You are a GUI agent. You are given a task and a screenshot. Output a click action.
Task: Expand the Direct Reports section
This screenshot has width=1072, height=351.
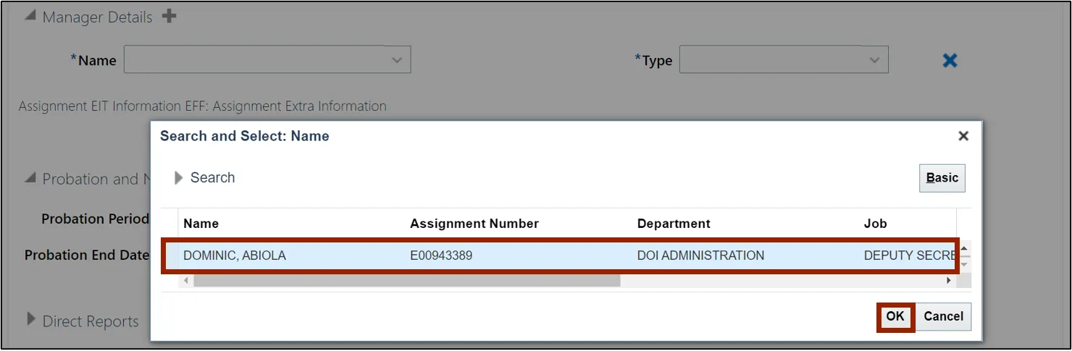(x=30, y=319)
